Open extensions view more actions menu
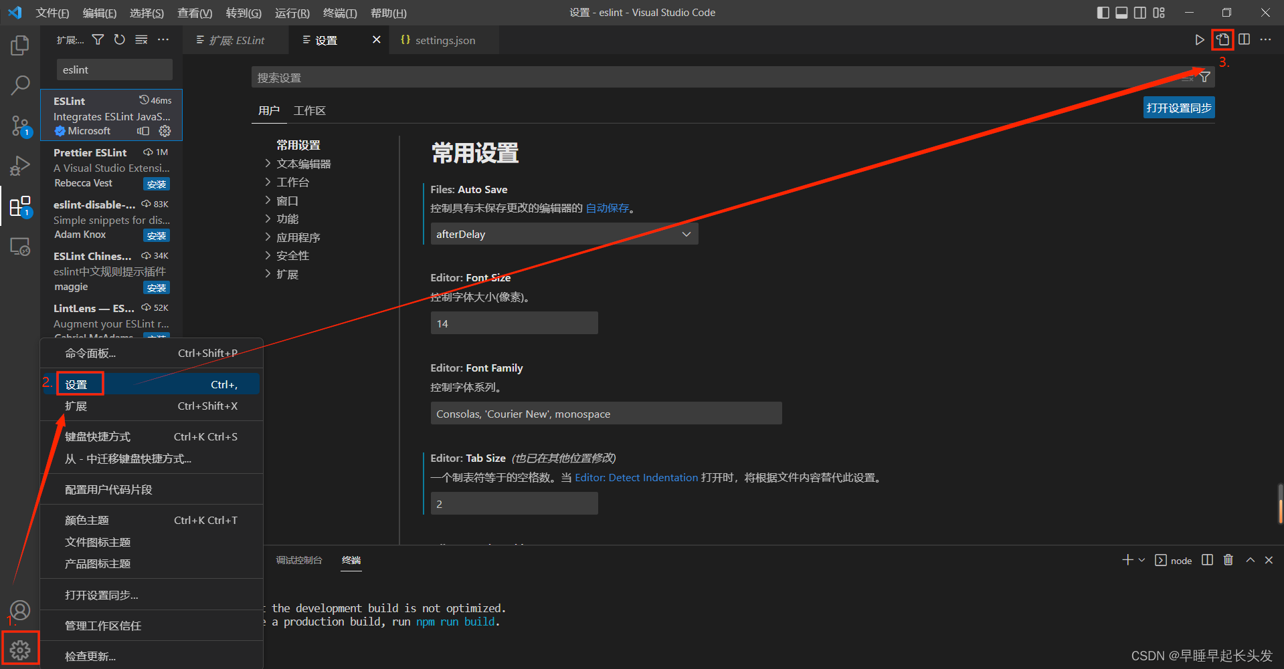Viewport: 1284px width, 669px height. 163,40
